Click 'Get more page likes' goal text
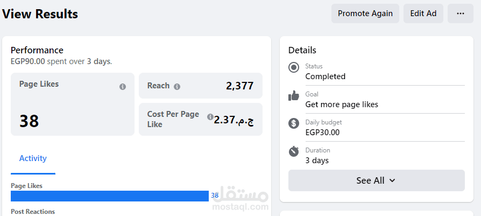The height and width of the screenshot is (216, 481). tap(342, 104)
